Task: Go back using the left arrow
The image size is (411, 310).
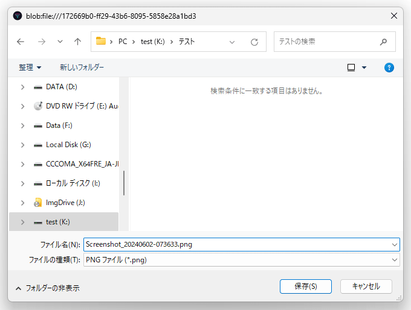Action: pos(21,42)
